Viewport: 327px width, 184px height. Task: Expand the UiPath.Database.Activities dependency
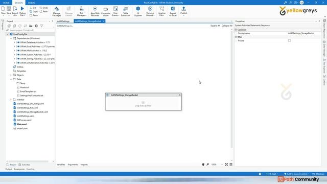14,42
